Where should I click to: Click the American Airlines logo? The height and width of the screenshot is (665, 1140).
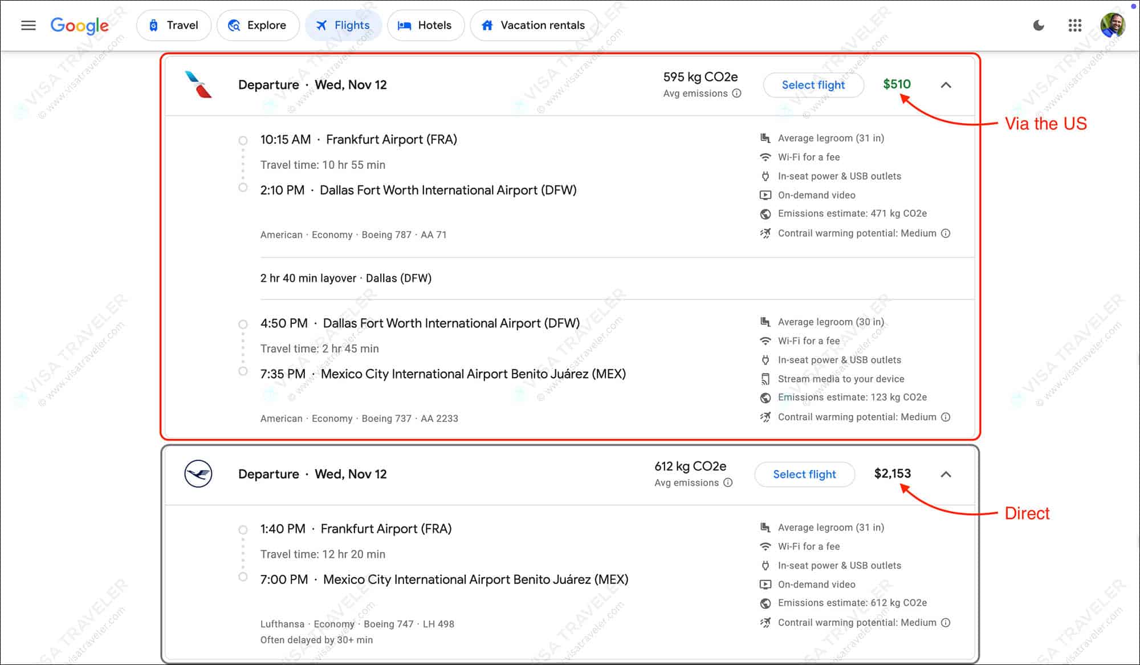pyautogui.click(x=198, y=84)
